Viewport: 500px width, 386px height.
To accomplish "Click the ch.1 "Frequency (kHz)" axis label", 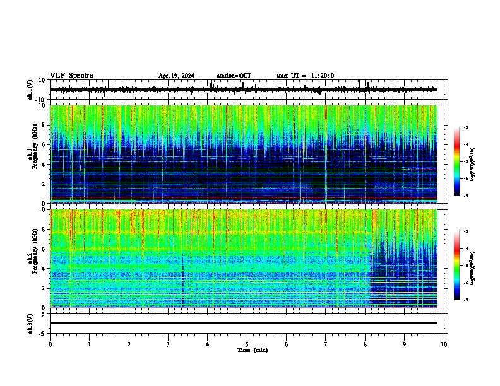I will (x=35, y=146).
